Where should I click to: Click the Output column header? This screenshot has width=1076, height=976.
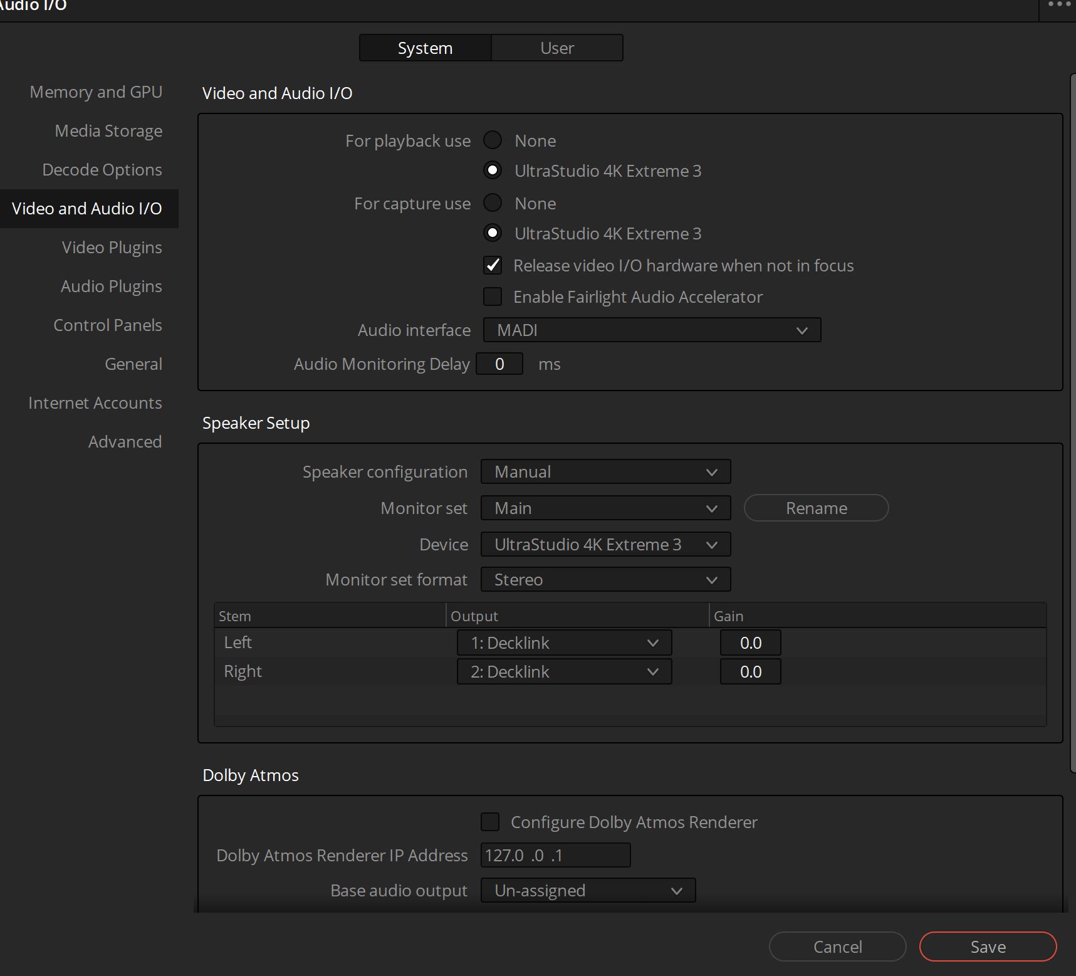coord(577,616)
